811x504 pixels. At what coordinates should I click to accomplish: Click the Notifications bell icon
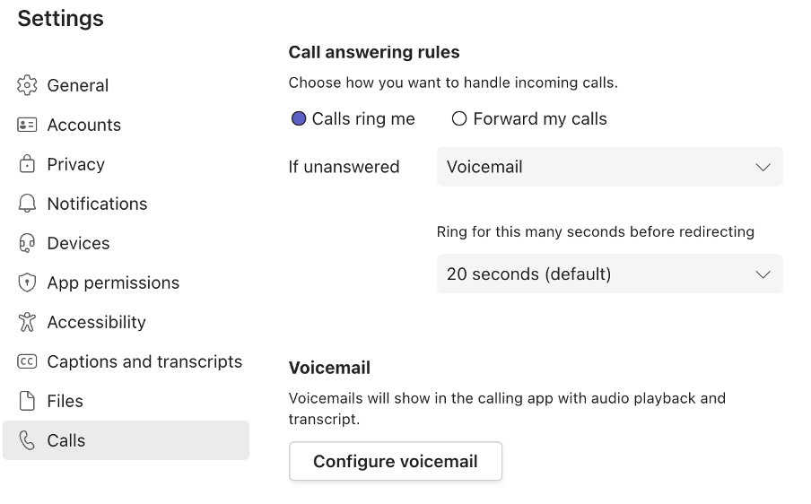27,204
